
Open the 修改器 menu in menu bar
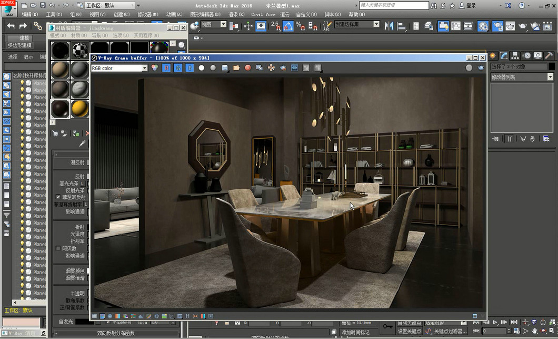point(147,14)
